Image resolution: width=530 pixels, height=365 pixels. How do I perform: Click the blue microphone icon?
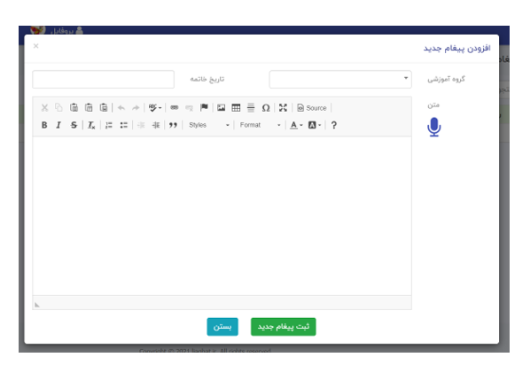pos(434,127)
